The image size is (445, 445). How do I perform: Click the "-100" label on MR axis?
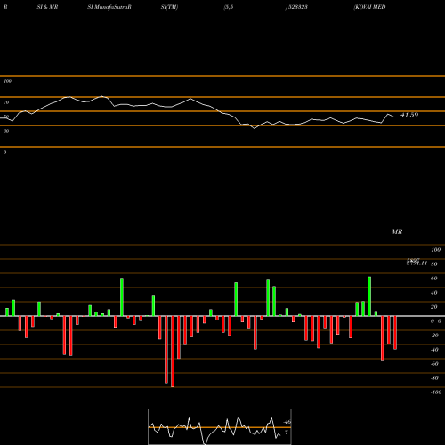[x=436, y=392]
